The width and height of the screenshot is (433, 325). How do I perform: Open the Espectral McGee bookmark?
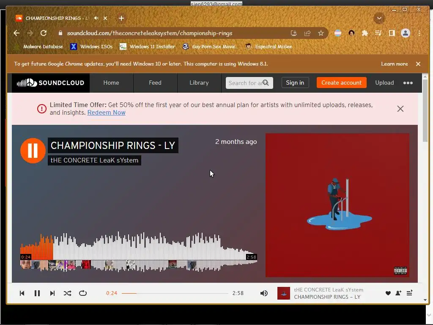click(x=269, y=47)
